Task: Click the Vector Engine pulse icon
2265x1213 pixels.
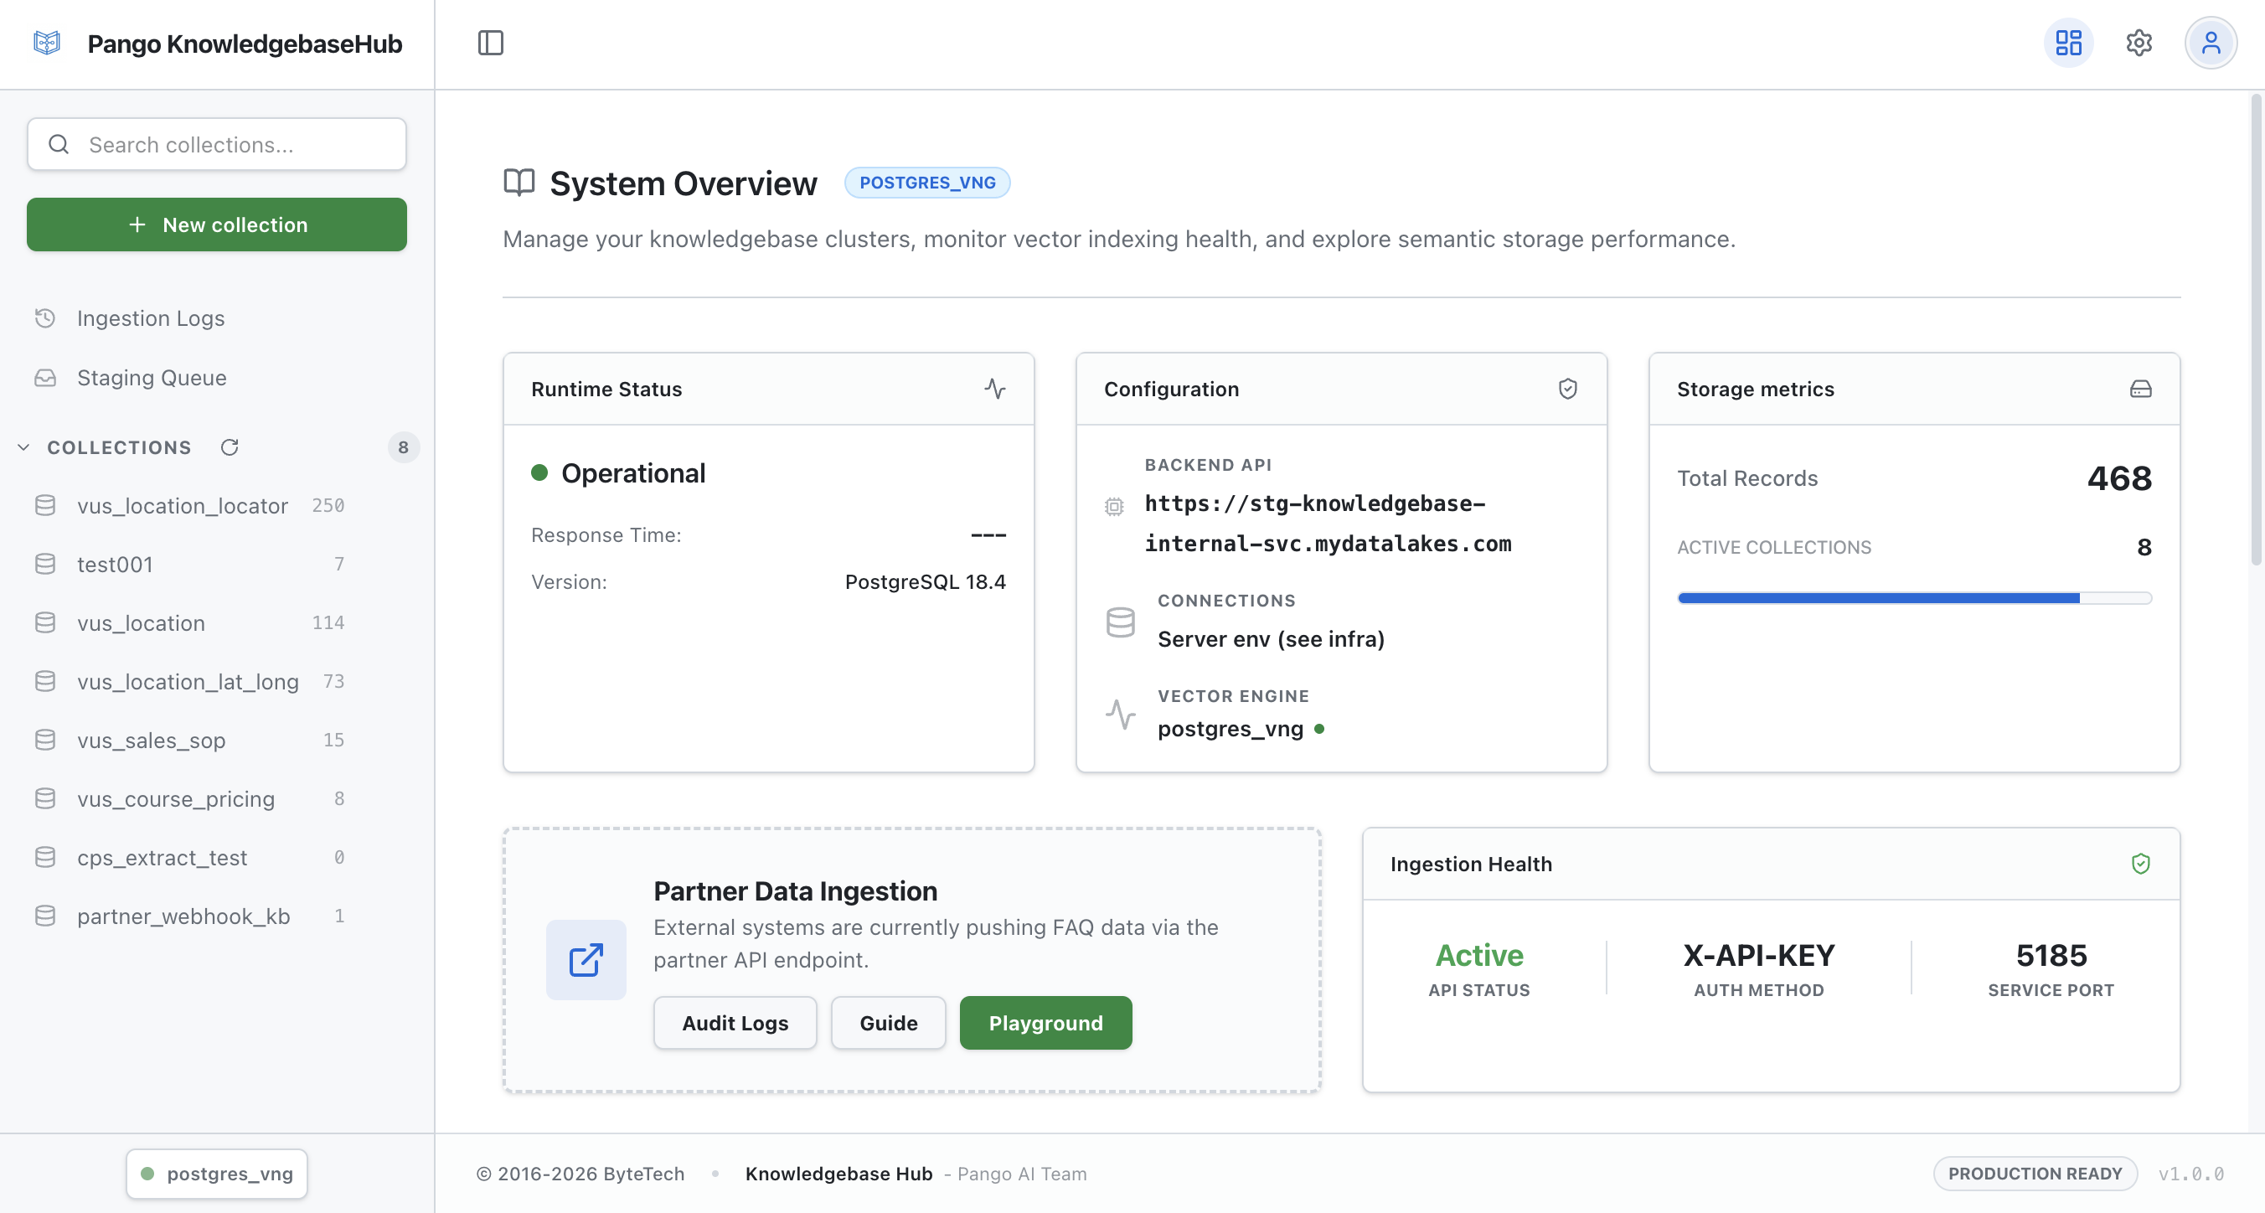Action: [x=1120, y=715]
